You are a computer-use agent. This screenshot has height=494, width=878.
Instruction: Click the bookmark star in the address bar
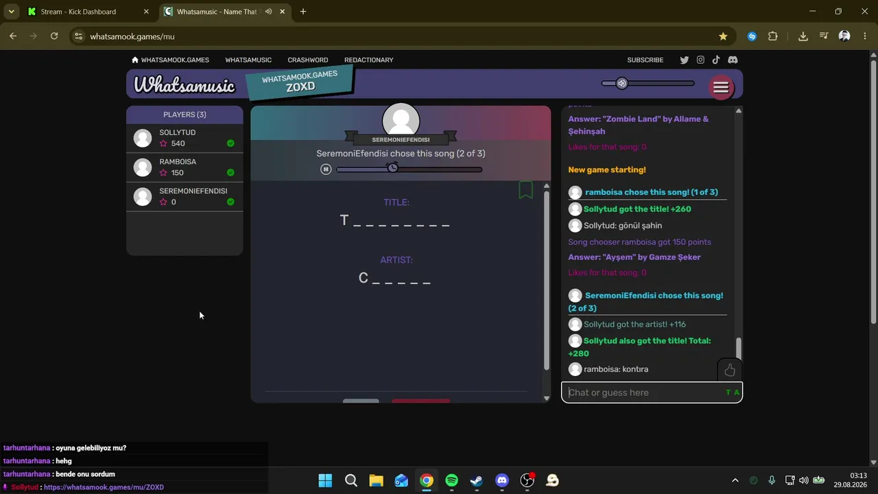723,36
